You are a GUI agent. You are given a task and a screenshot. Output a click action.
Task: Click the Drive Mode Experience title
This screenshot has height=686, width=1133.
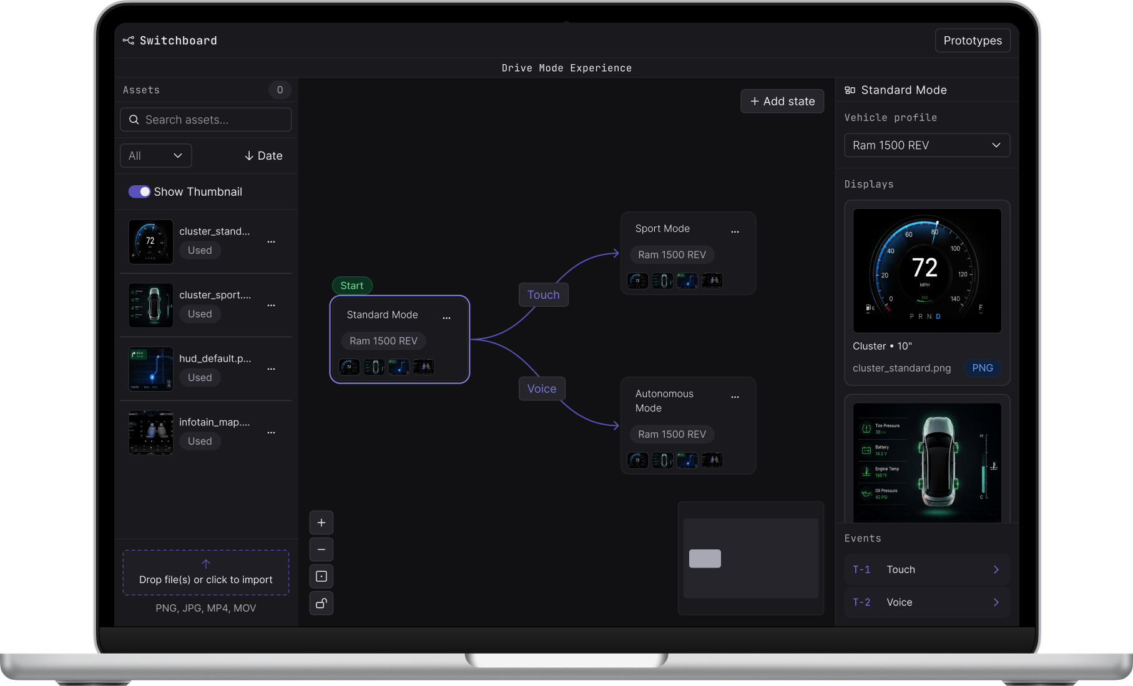(567, 68)
